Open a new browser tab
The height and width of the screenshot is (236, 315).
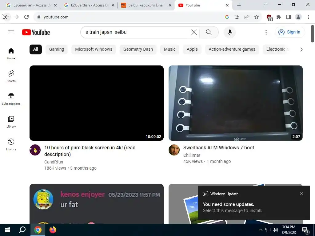[239, 5]
